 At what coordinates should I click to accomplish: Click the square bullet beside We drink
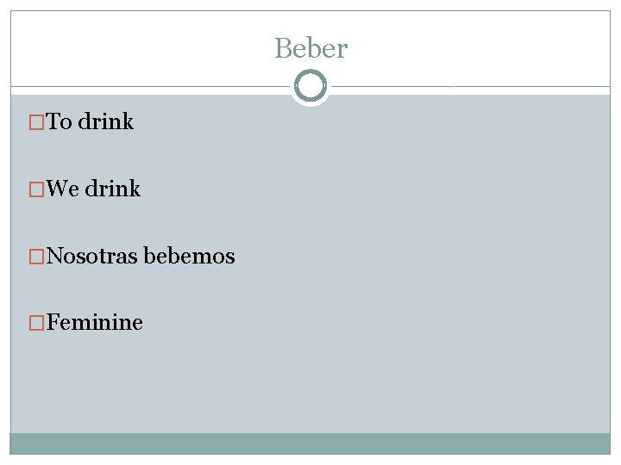click(36, 189)
